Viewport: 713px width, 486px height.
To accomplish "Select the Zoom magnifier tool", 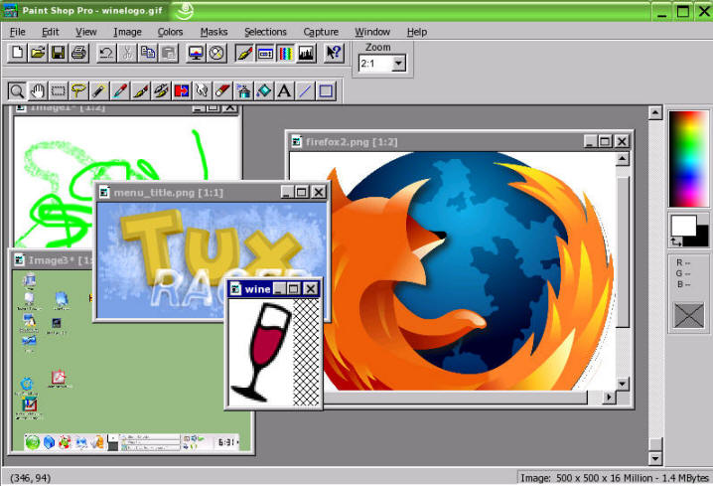I will (17, 91).
